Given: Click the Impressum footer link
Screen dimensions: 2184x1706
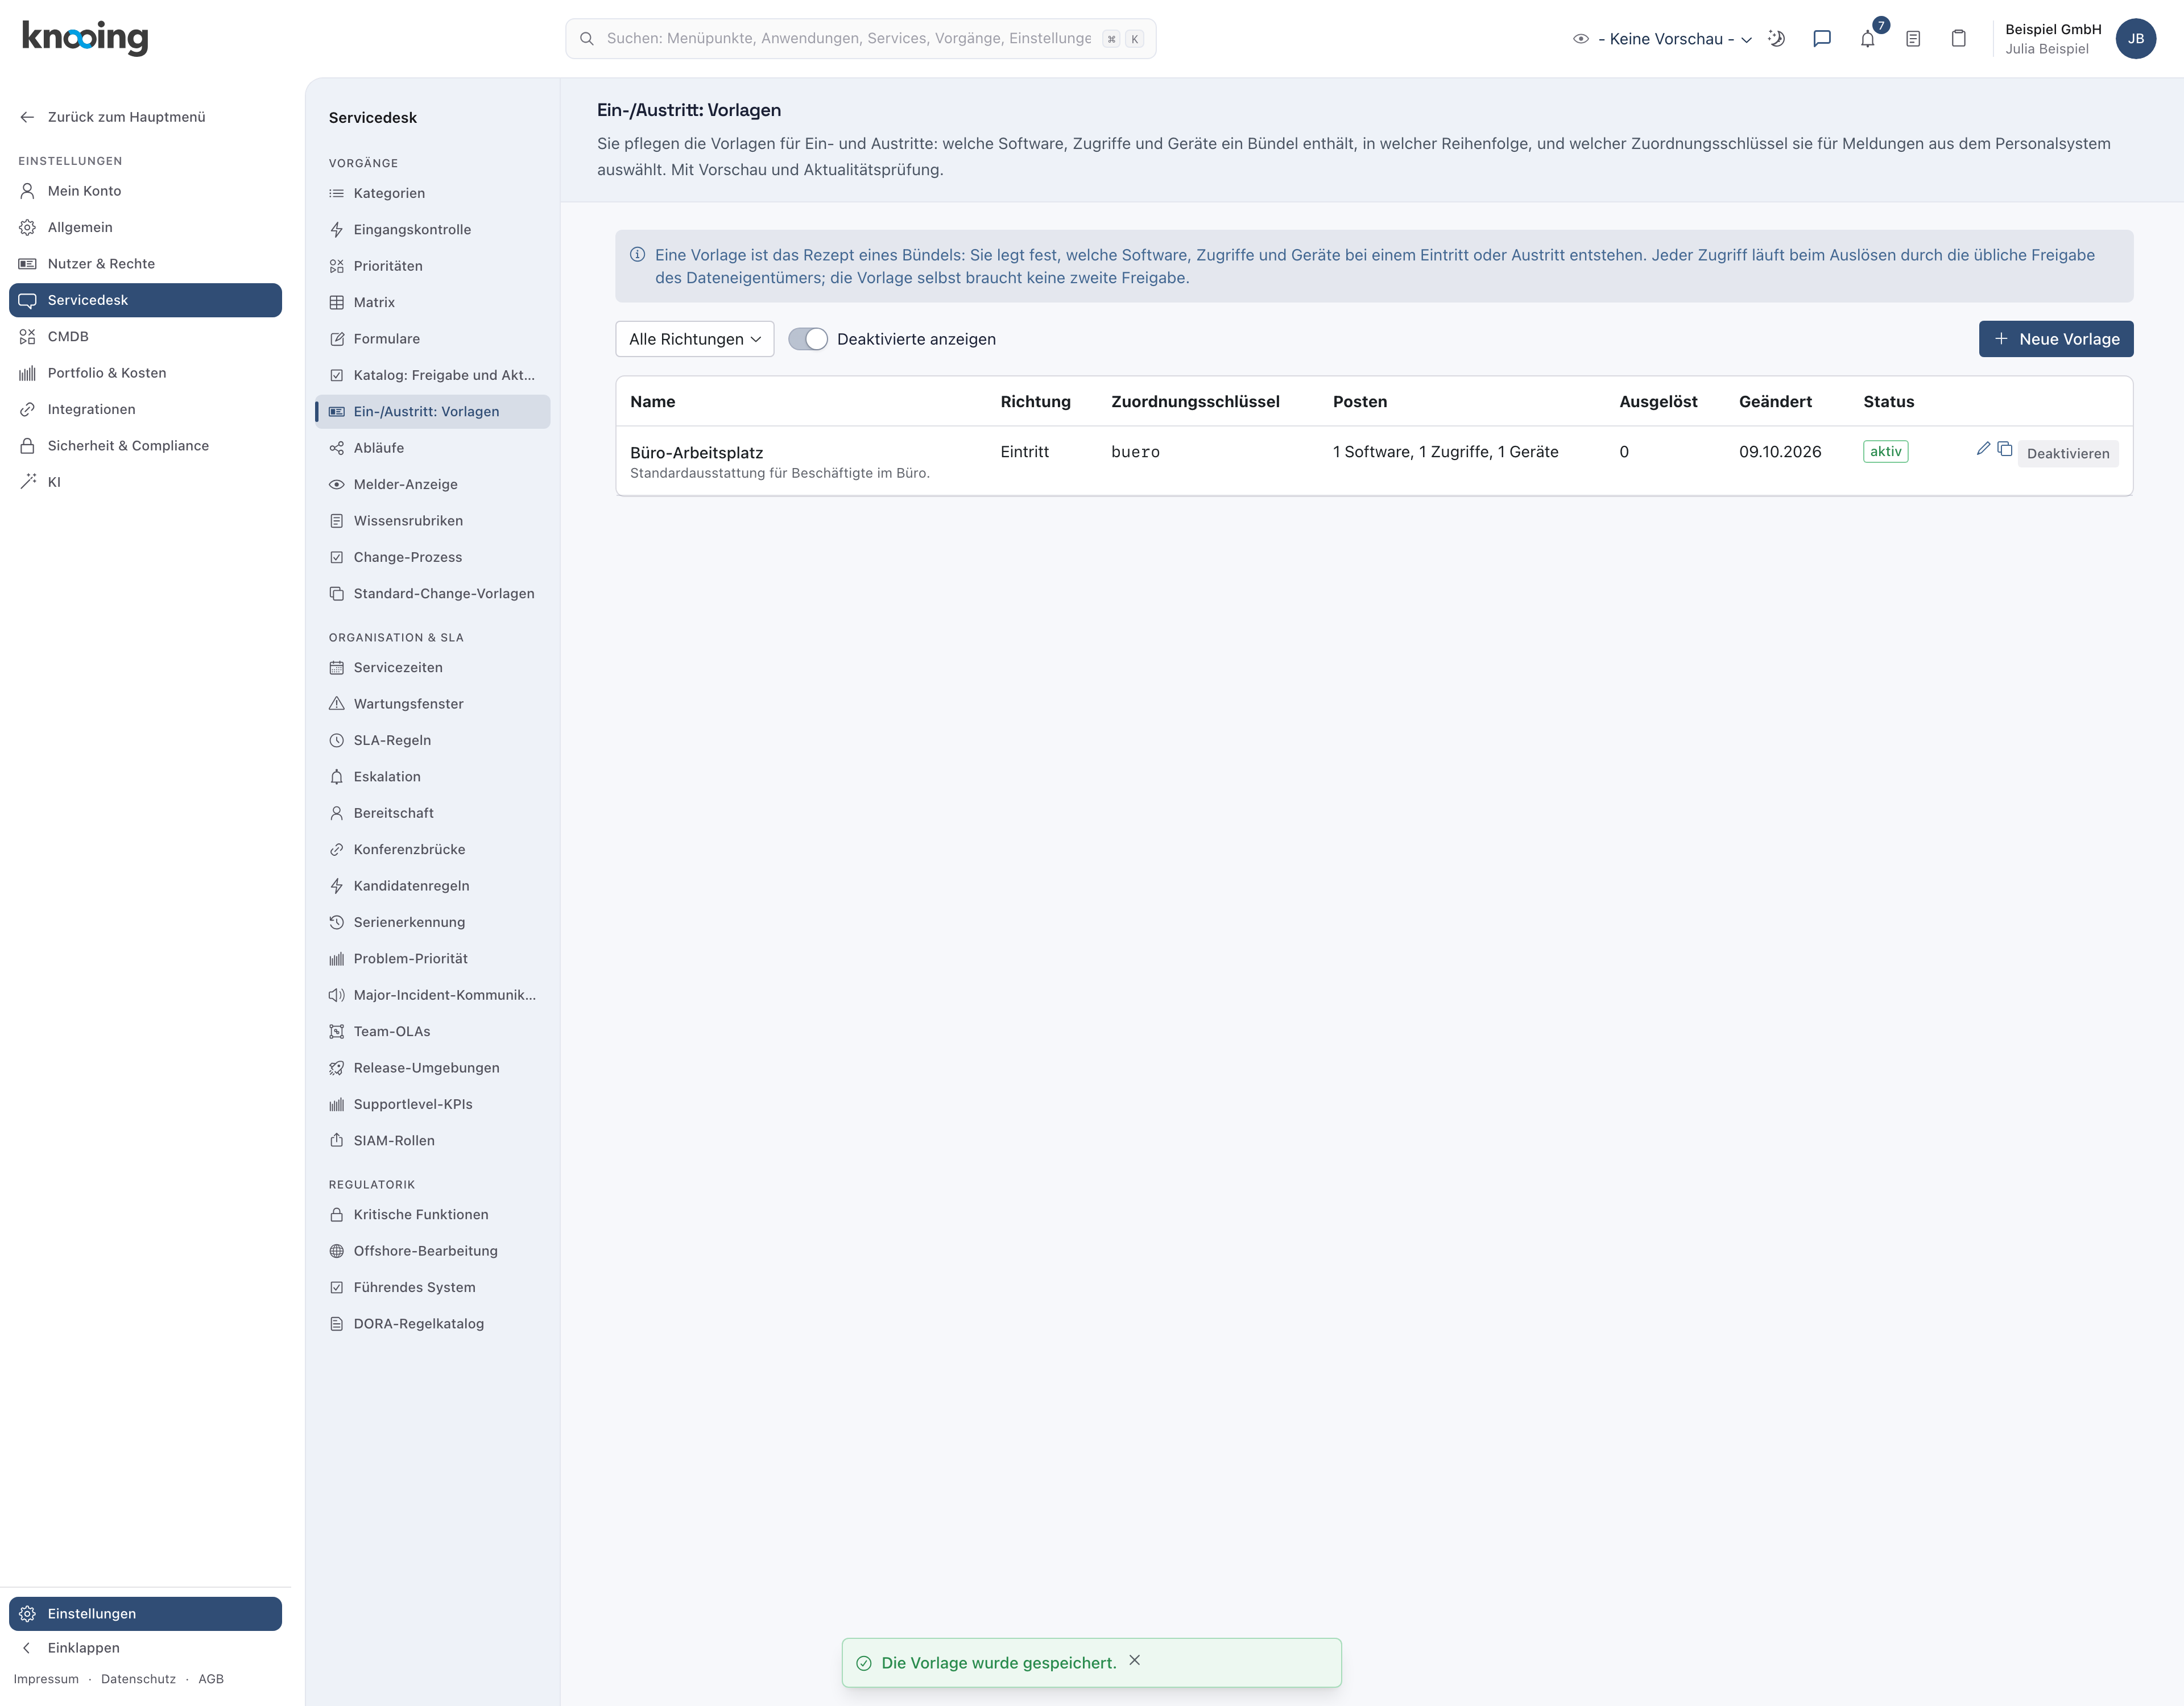Looking at the screenshot, I should (46, 1679).
